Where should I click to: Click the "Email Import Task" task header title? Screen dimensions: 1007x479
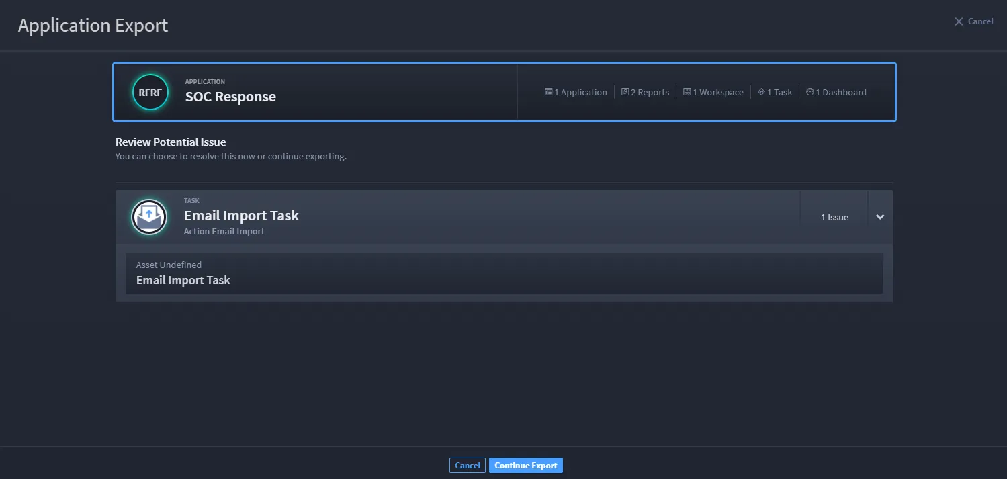pos(241,216)
